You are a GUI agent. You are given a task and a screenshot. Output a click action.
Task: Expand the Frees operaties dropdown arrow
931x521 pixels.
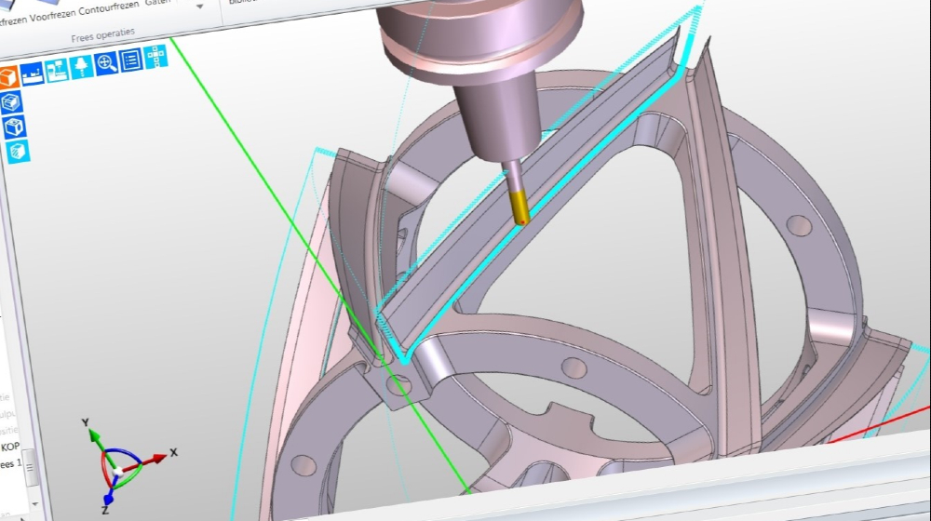tap(199, 7)
